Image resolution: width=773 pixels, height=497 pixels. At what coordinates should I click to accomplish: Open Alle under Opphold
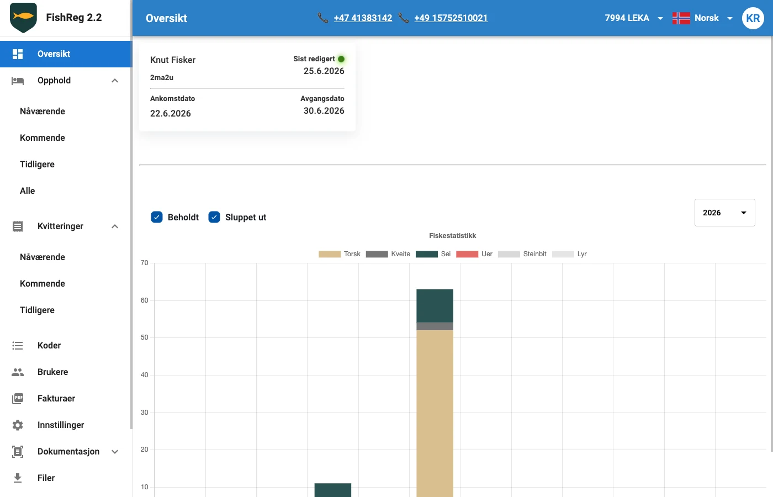point(66,191)
